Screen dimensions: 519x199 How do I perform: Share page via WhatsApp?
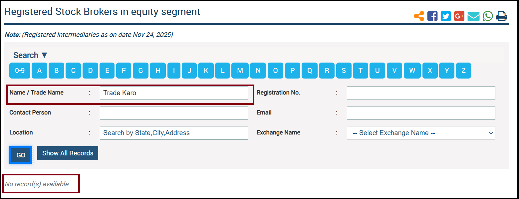(488, 16)
